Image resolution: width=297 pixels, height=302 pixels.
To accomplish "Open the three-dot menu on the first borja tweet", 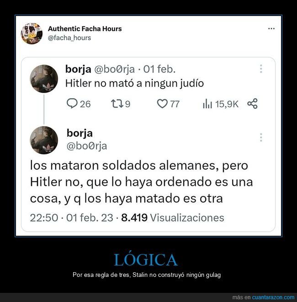I will click(261, 69).
